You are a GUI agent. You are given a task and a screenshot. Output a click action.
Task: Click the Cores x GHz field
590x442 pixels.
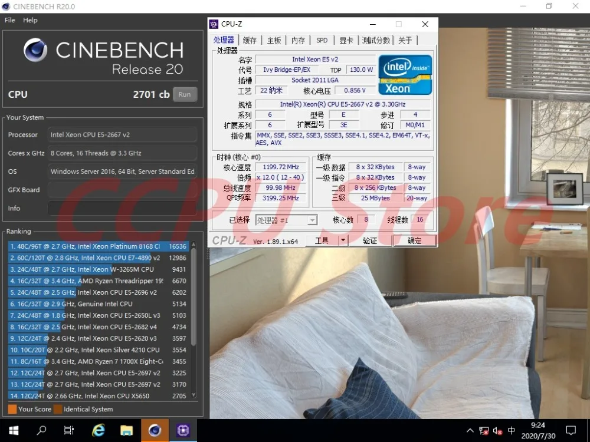[122, 153]
